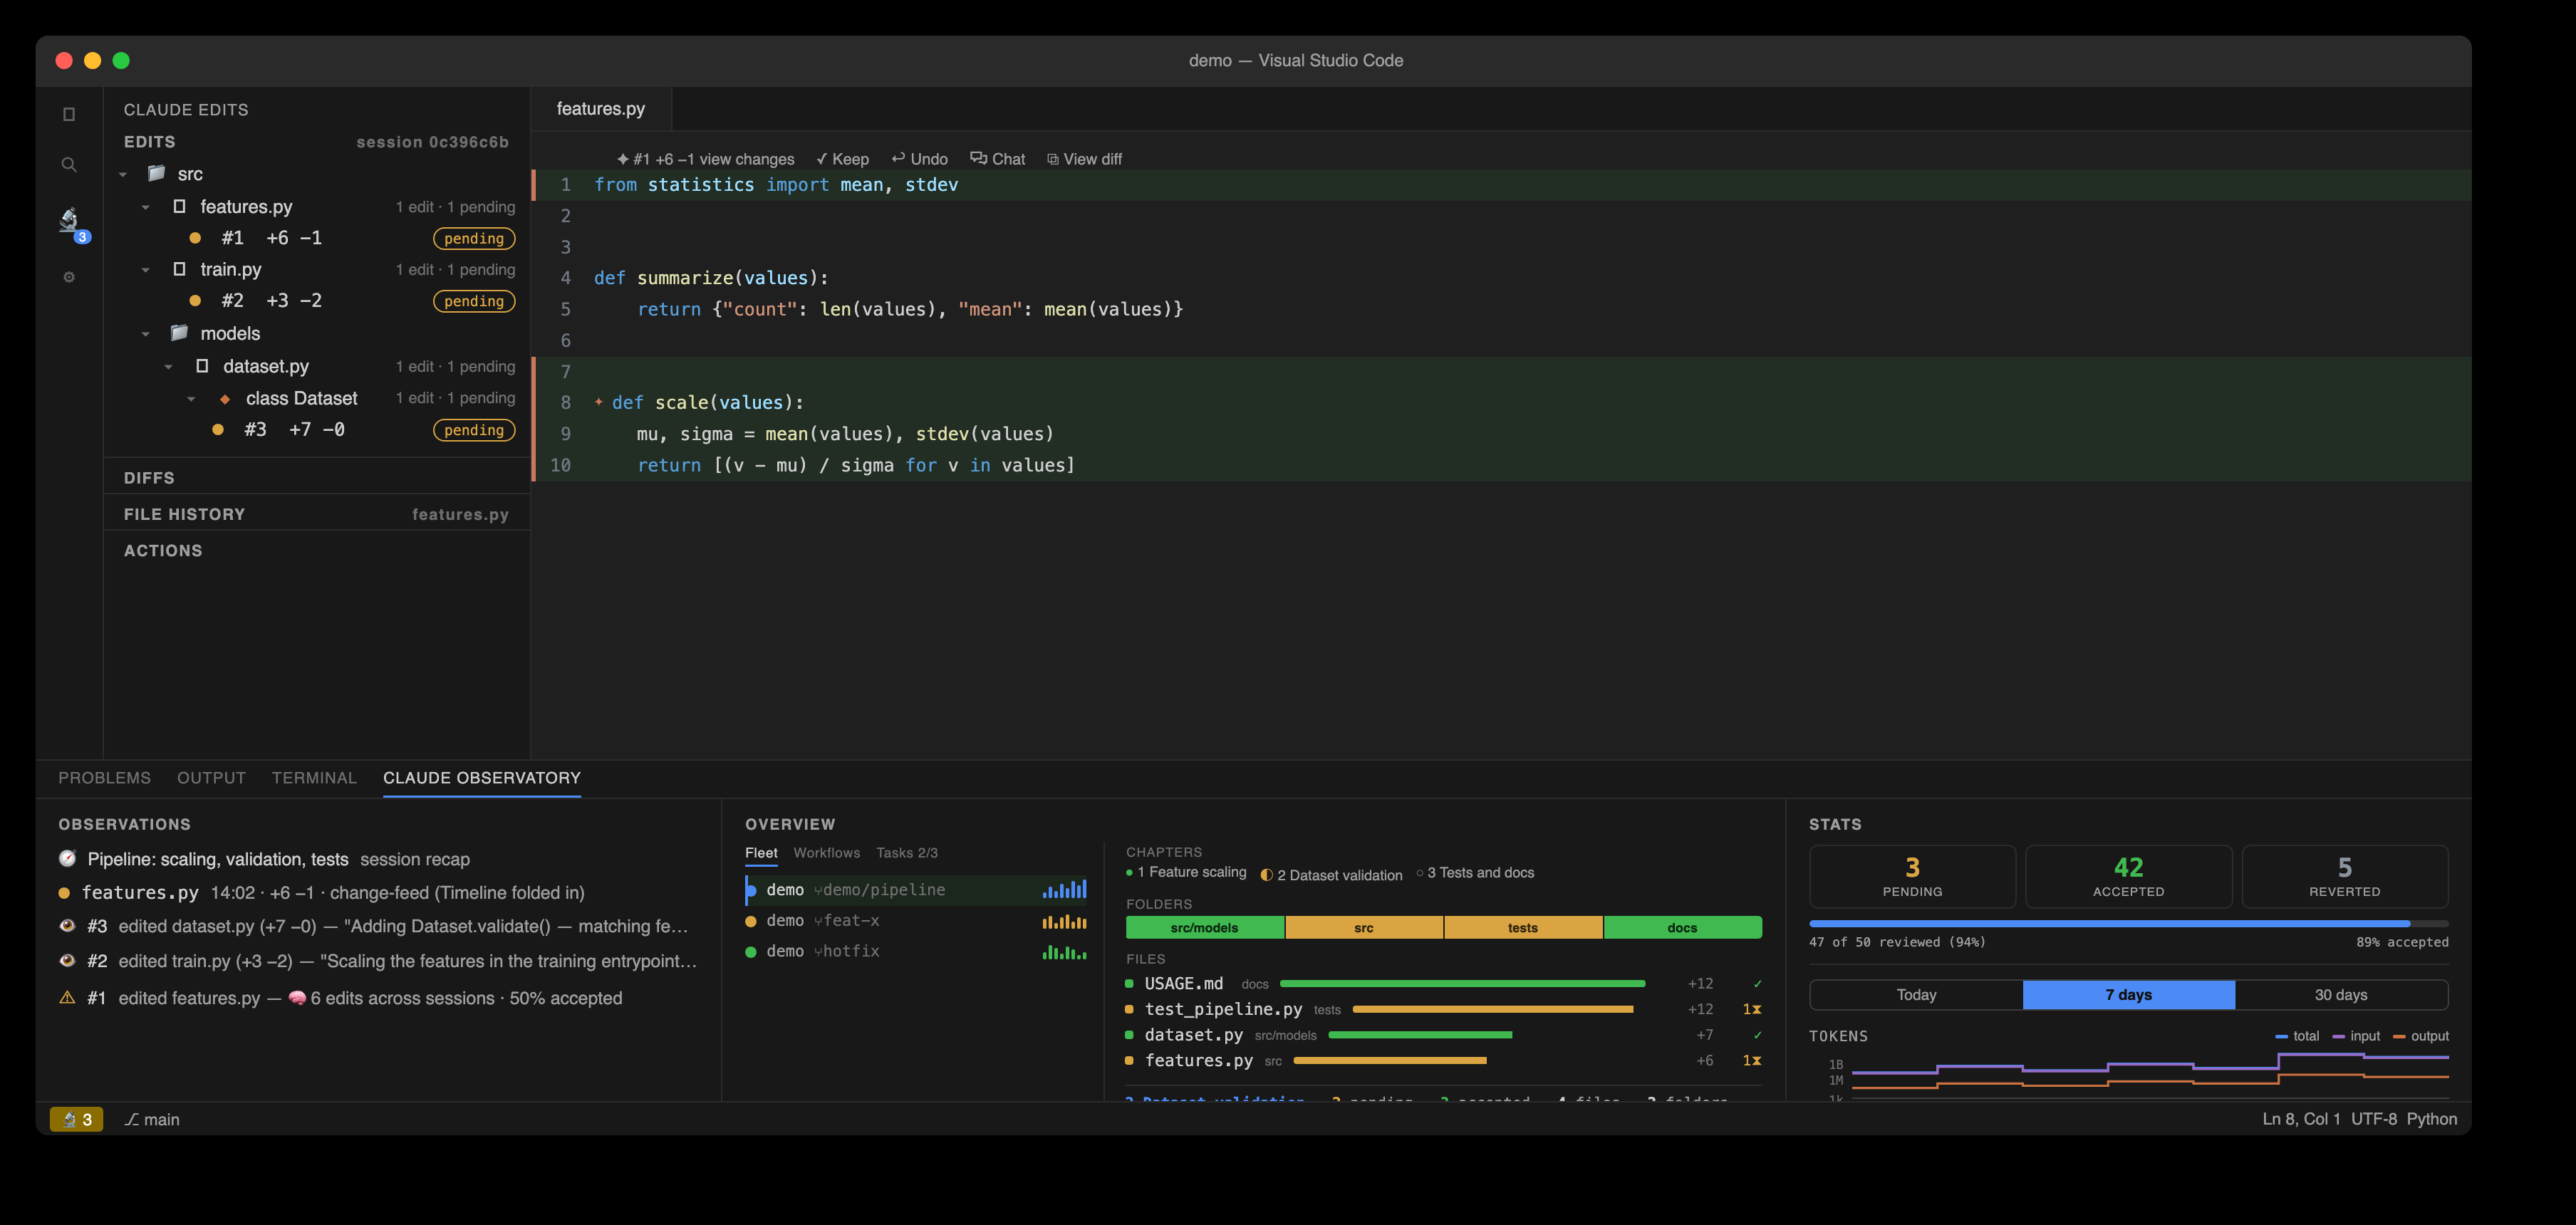Click the file icon beside train.py
Viewport: 2576px width, 1225px height.
coord(179,269)
